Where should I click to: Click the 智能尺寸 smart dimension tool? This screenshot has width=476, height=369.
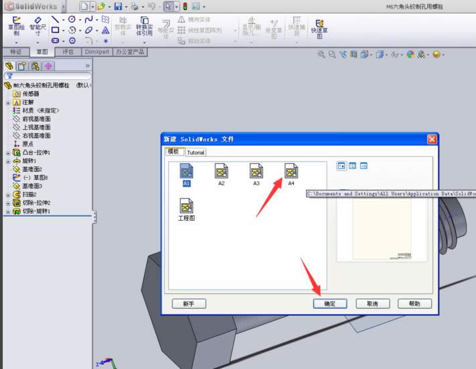point(38,26)
